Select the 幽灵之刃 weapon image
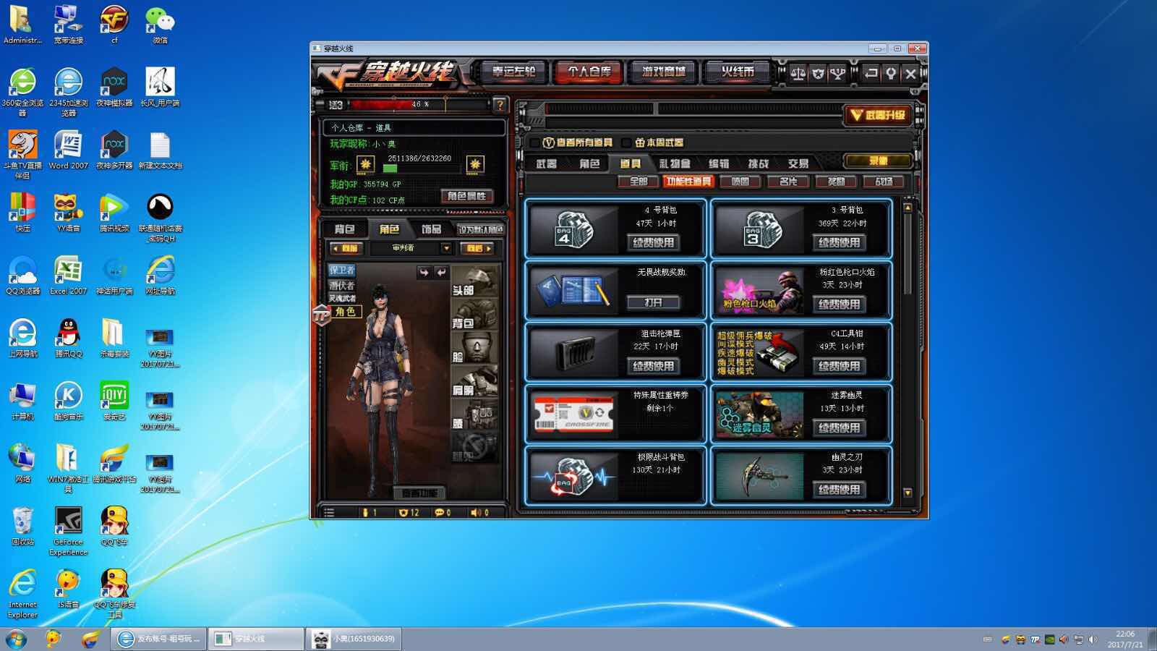This screenshot has height=651, width=1157. pyautogui.click(x=759, y=475)
